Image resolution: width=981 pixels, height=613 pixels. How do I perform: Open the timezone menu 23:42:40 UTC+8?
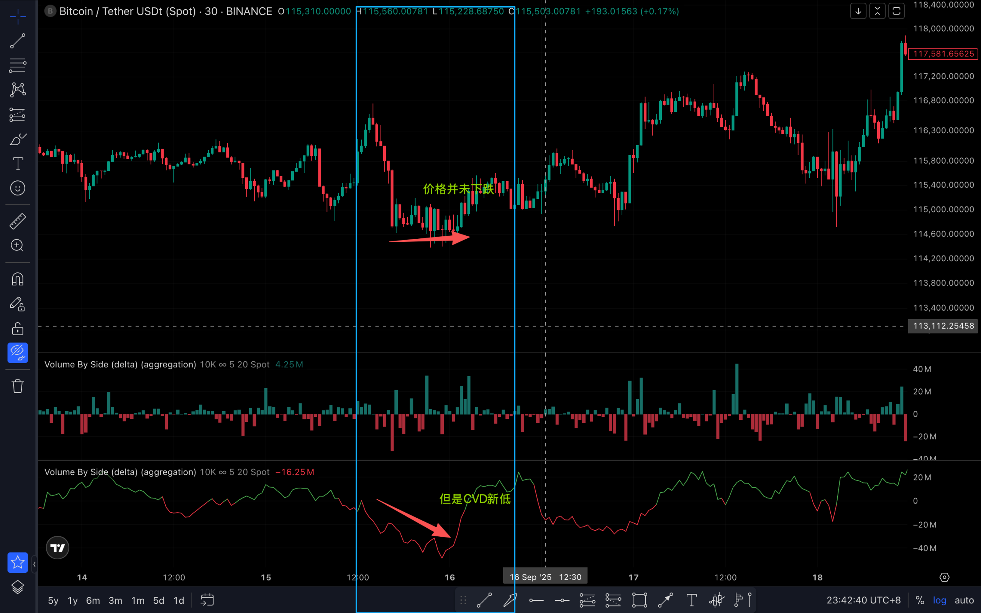863,600
